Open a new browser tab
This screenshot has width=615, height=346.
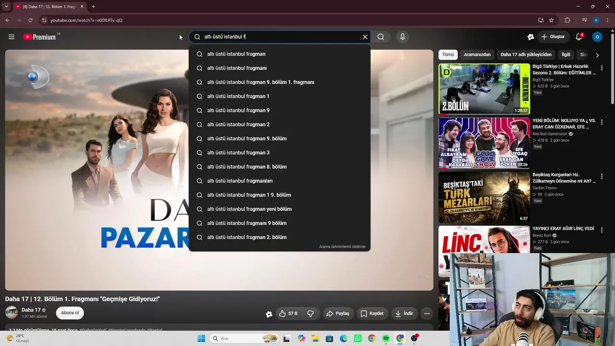[x=93, y=7]
